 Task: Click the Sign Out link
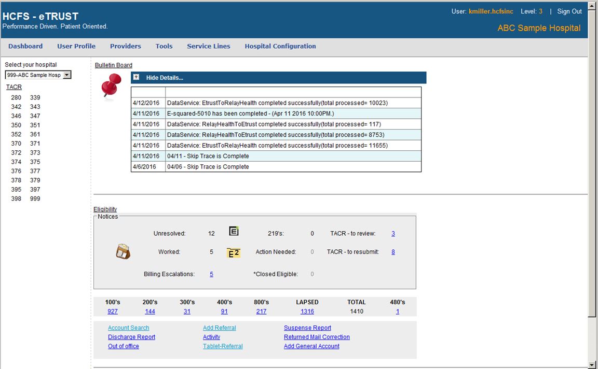click(x=569, y=11)
